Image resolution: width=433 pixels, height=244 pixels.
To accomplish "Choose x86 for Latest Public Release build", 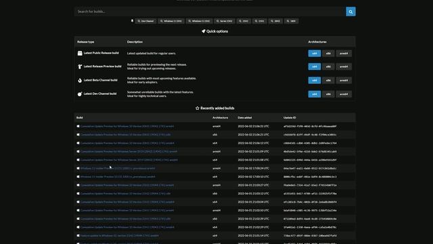I will point(328,54).
